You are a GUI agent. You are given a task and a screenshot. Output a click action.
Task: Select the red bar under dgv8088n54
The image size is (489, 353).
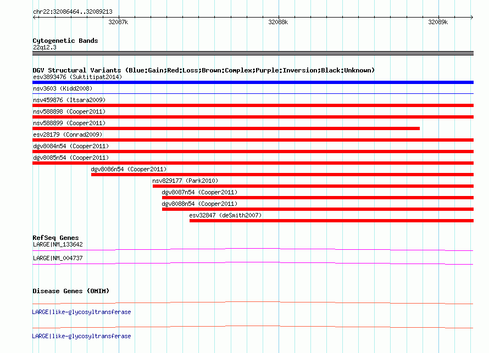[x=318, y=209]
